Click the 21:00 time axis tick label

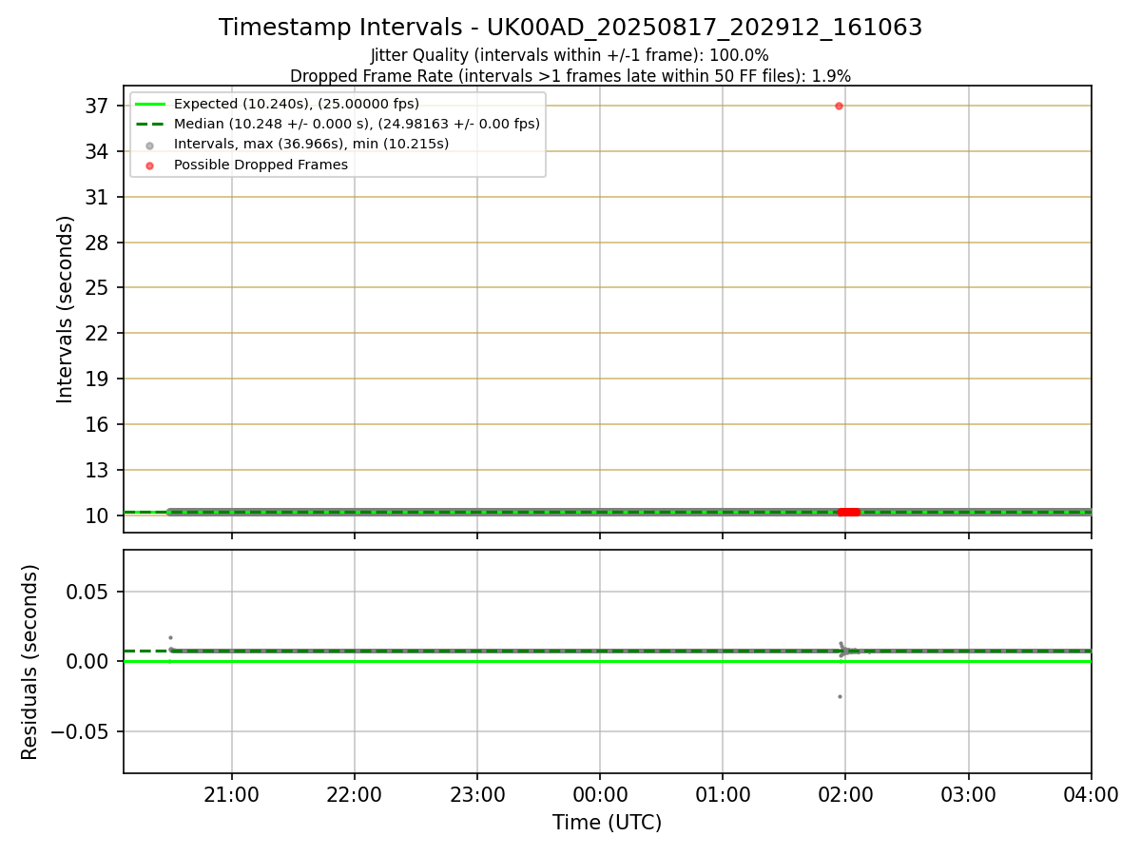tap(232, 796)
